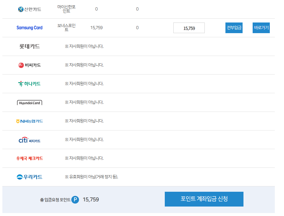284x216 pixels.
Task: Click the 우체국 체크카드 logo
Action: point(30,158)
